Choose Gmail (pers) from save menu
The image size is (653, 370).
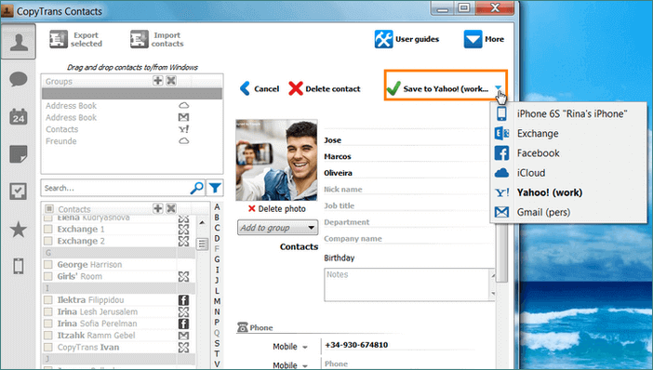(569, 212)
